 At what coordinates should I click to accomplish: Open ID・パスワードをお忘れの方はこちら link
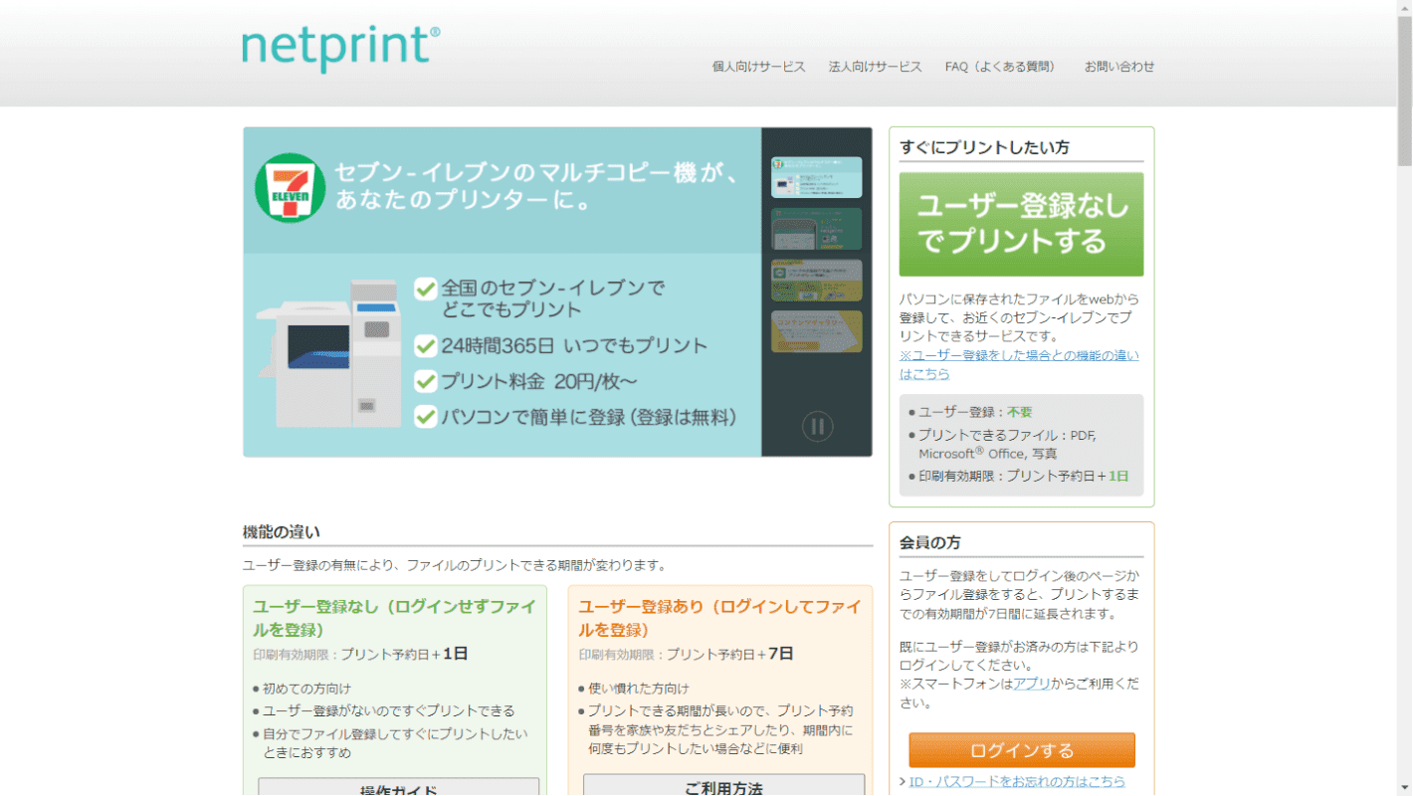[1017, 782]
